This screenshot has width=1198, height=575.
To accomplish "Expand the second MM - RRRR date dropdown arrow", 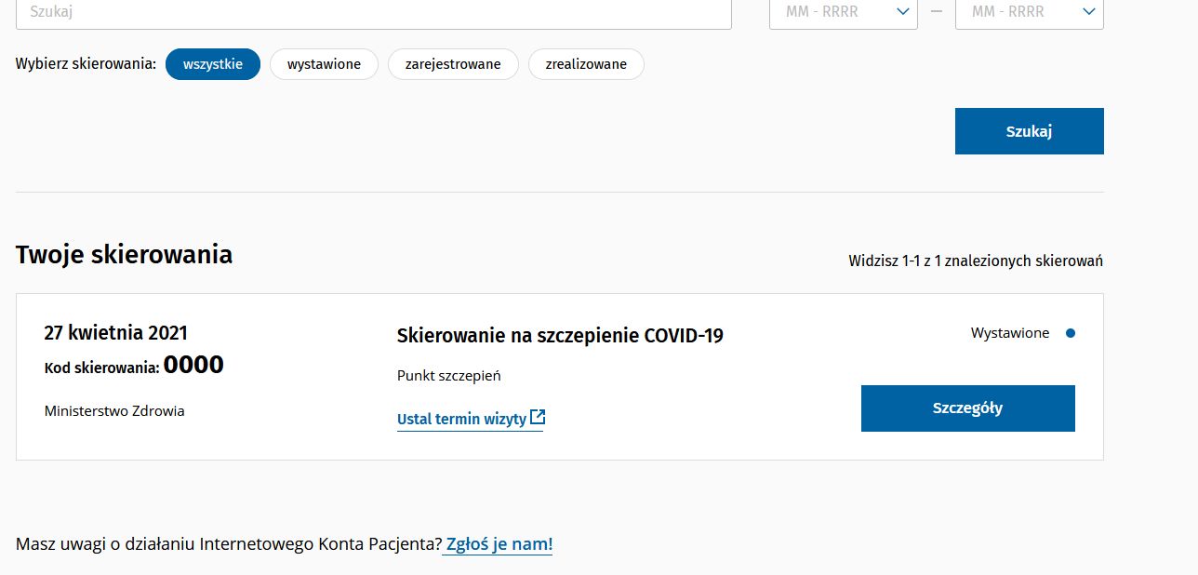I will pyautogui.click(x=1089, y=12).
